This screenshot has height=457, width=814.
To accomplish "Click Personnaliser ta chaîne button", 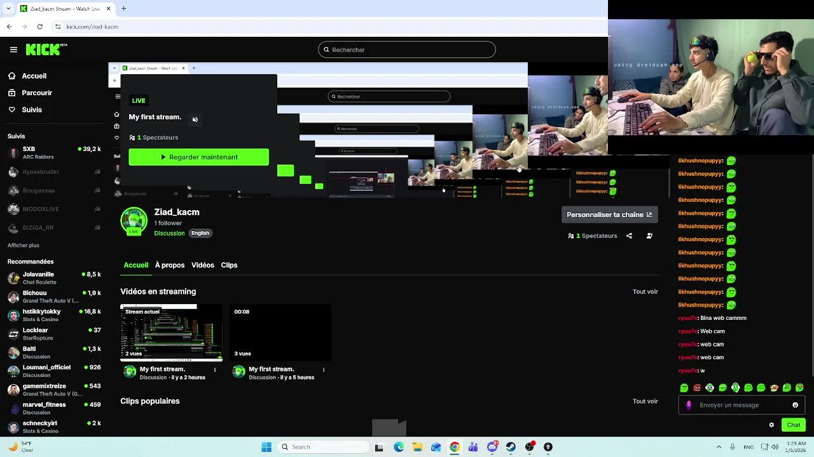I will point(609,215).
